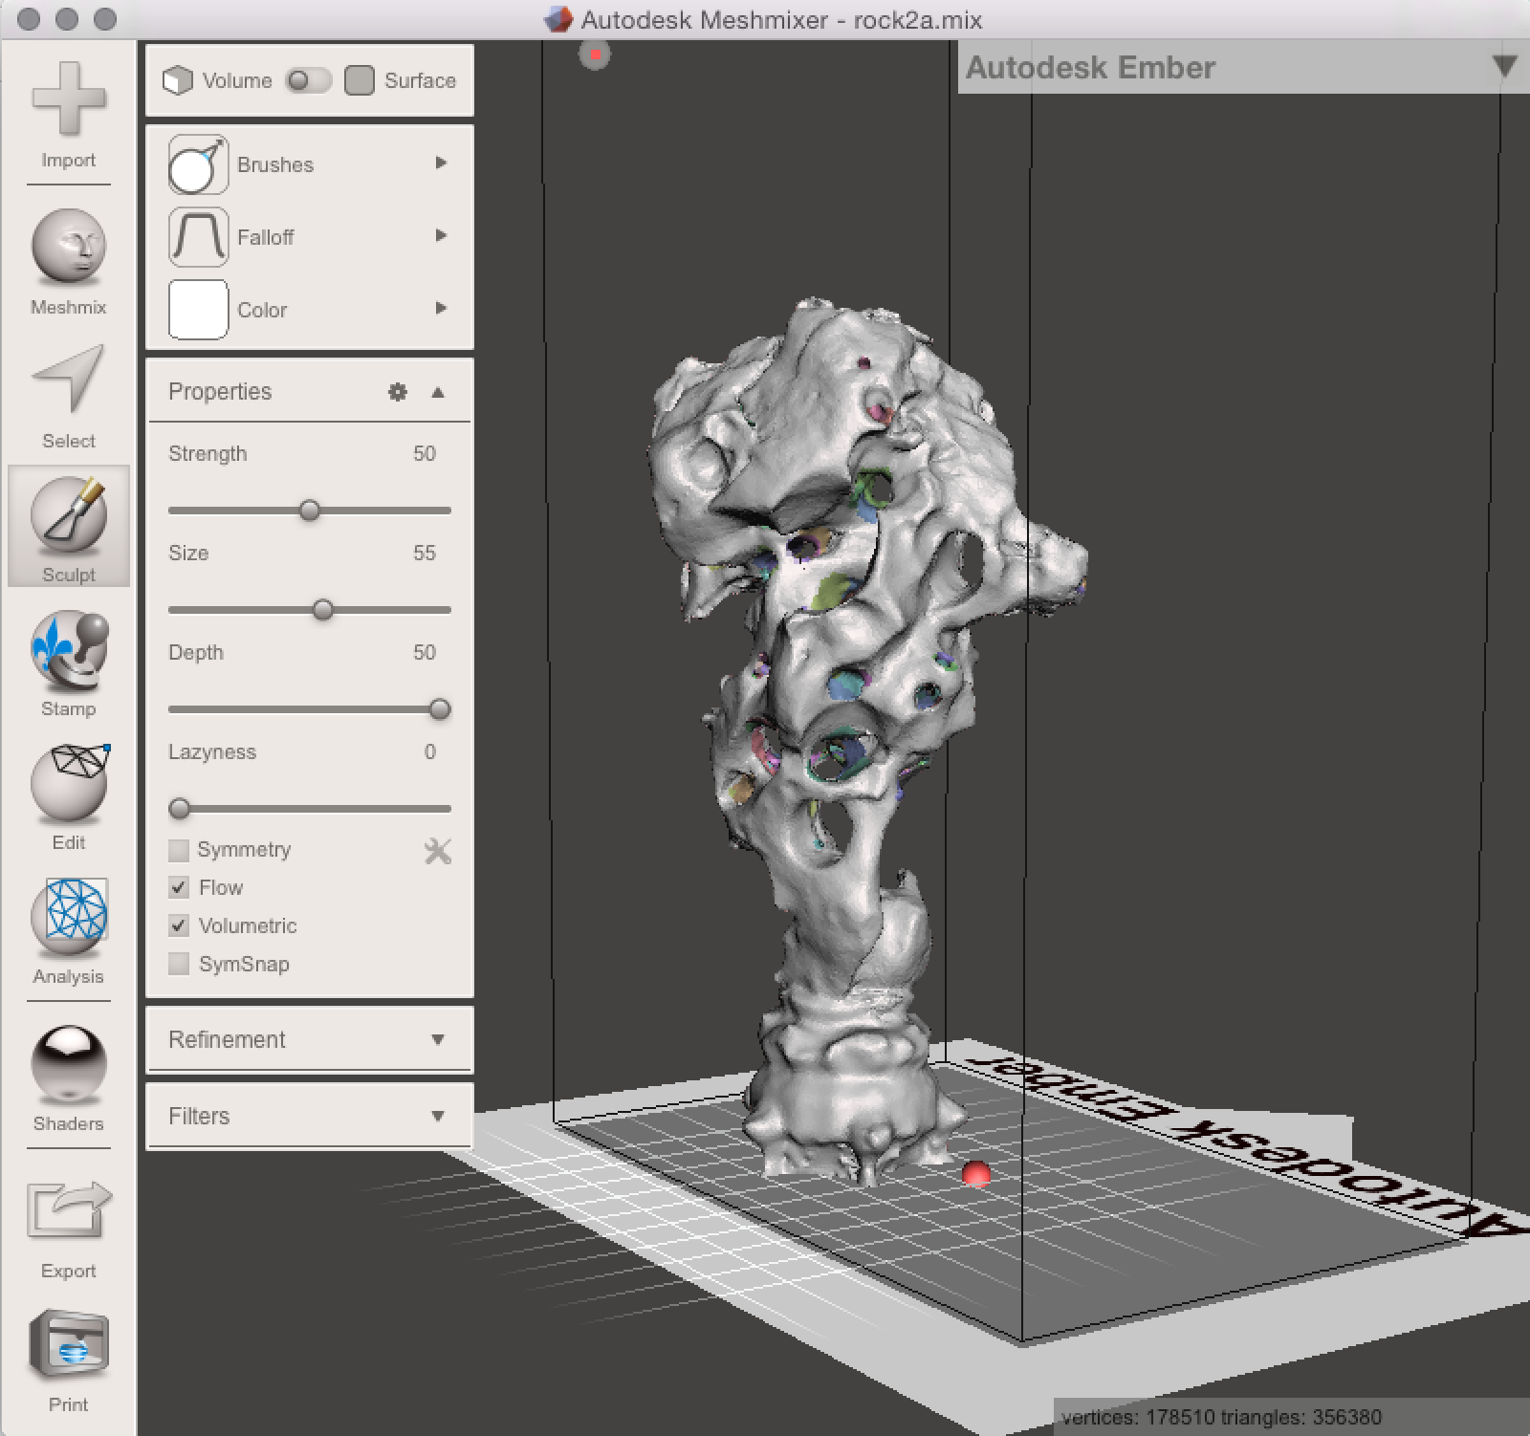The image size is (1530, 1436).
Task: Uncheck the Volumetric checkbox
Action: [x=179, y=925]
